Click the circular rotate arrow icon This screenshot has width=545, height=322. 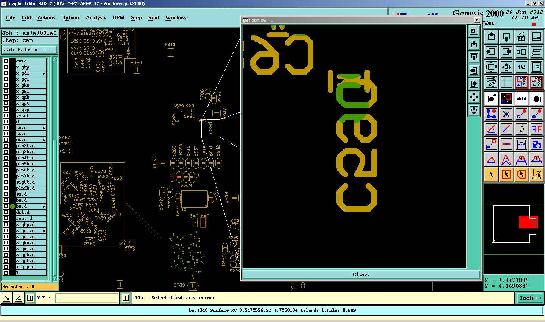click(522, 129)
